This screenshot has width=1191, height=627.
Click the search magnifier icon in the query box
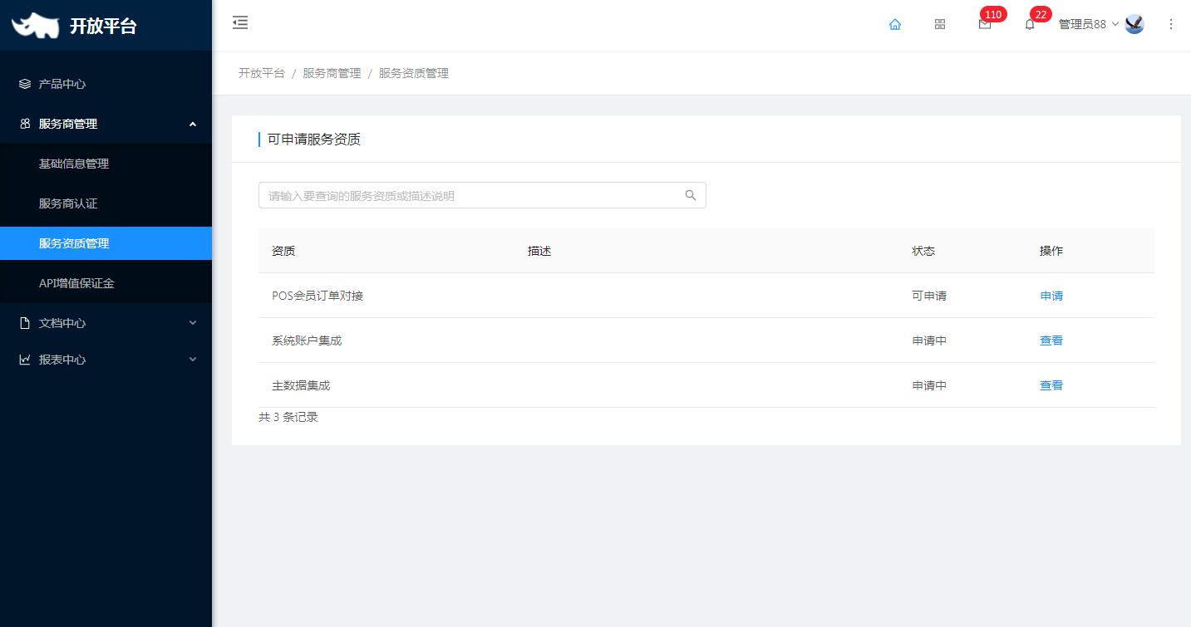point(691,195)
